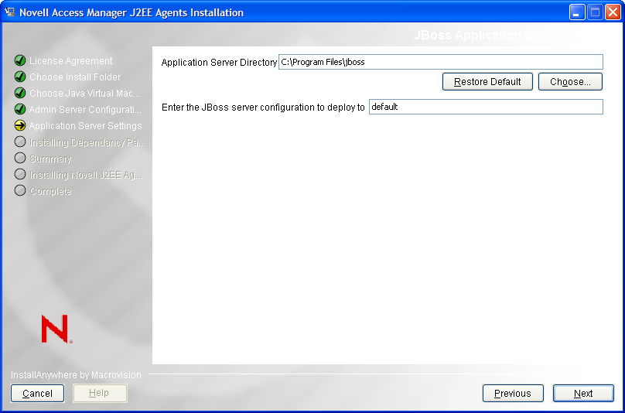Select the Complete step text
Image resolution: width=625 pixels, height=413 pixels.
[50, 191]
